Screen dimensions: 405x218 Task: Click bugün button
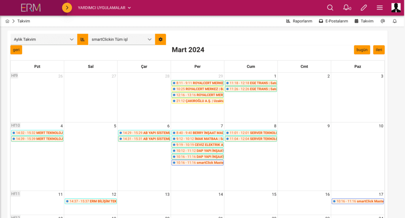tap(362, 50)
